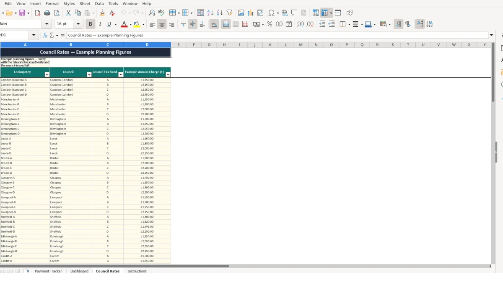Cut the selection with scissors icon
This screenshot has width=503, height=282.
(x=68, y=13)
